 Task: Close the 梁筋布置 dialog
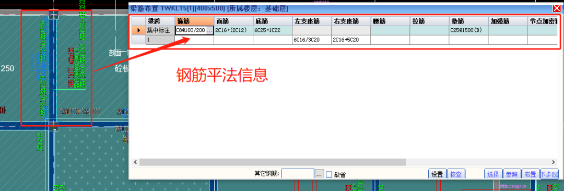click(557, 9)
